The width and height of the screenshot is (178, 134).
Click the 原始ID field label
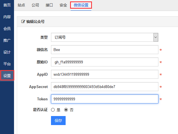(x=42, y=62)
